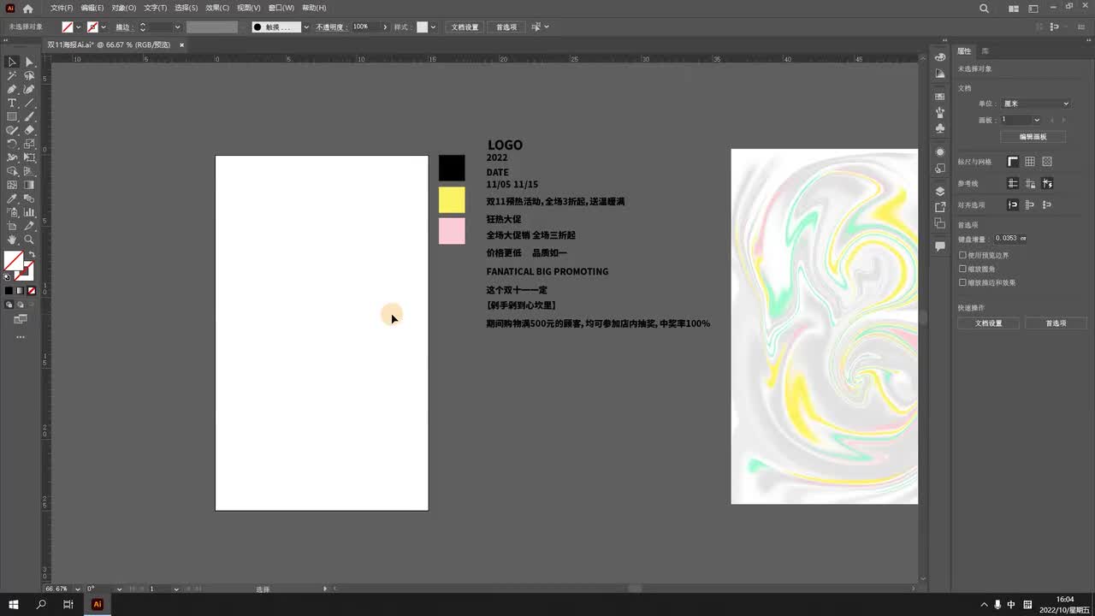
Task: Enable 使用预览边界 checkbox
Action: point(962,255)
